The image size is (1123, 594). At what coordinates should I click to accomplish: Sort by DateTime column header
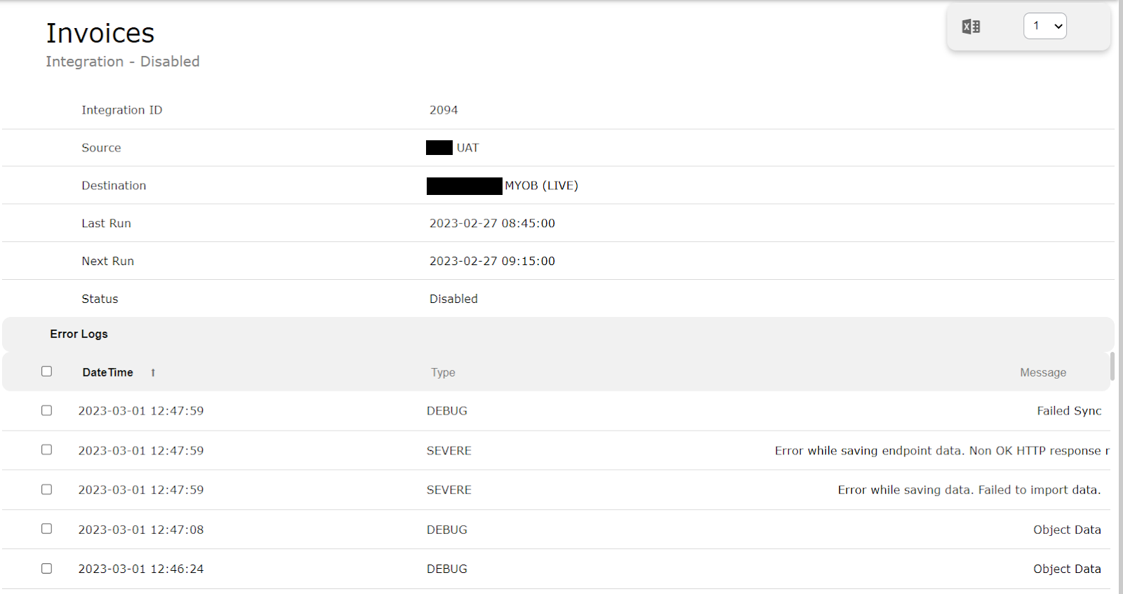pos(107,372)
